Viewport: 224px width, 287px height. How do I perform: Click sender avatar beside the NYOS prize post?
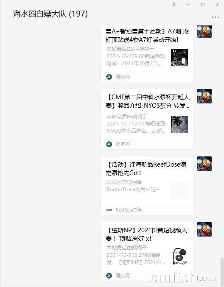coord(204,96)
